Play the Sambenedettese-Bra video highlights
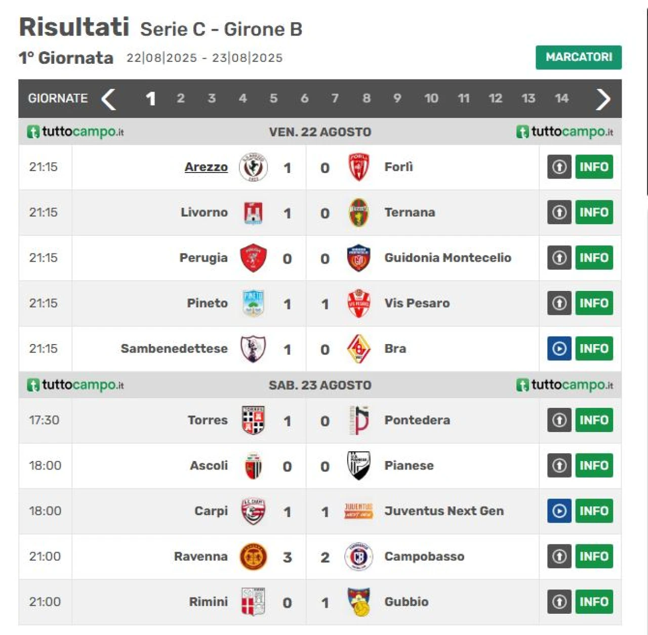 pos(559,349)
